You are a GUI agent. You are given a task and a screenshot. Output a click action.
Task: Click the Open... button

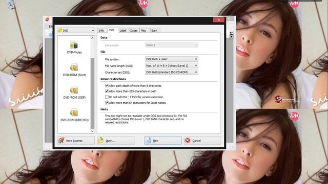(115, 141)
